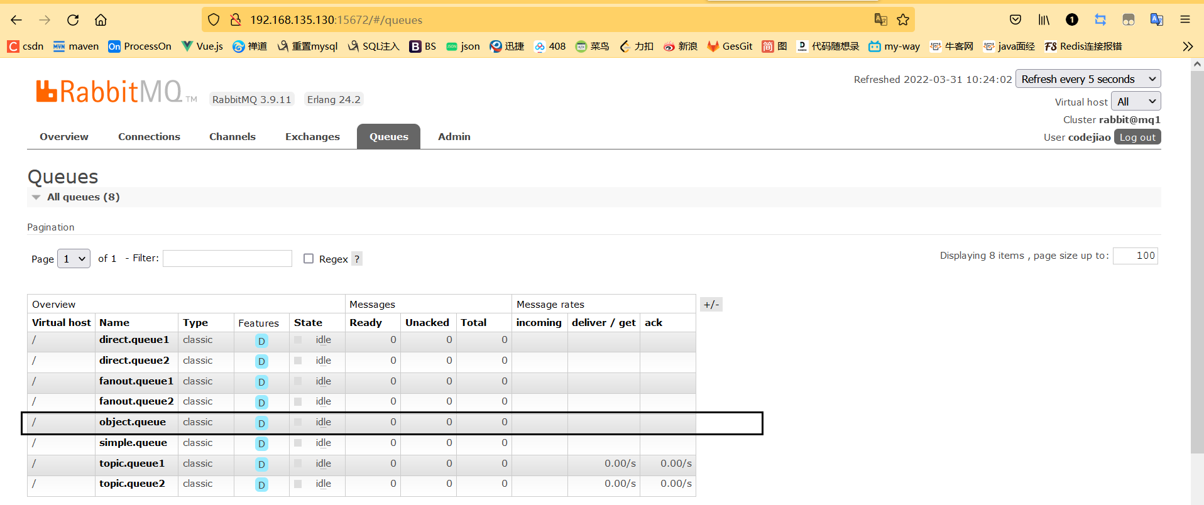Open the 408 bookmark
The height and width of the screenshot is (505, 1204).
click(x=550, y=46)
